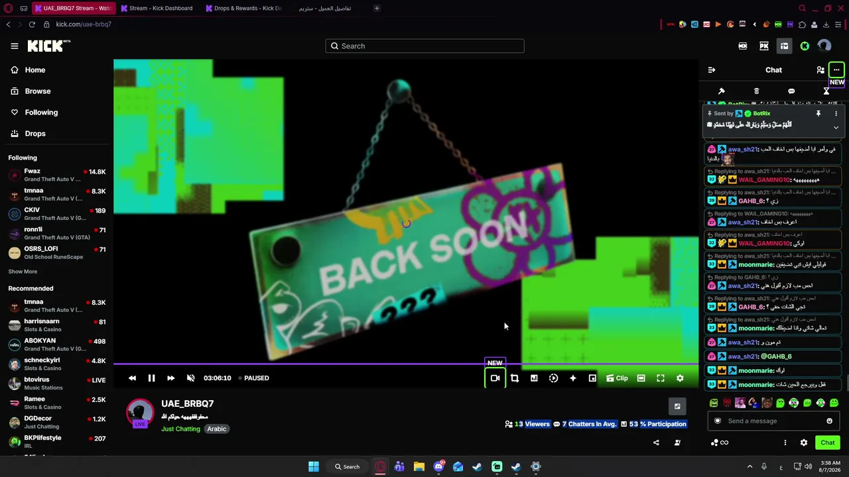Click the video camera recording icon
This screenshot has height=477, width=849.
495,378
